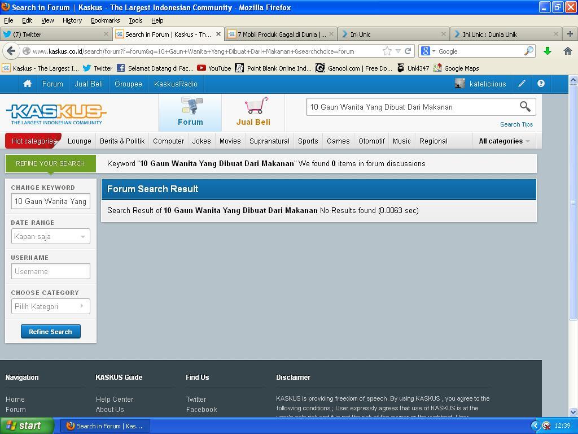Click the browser back arrow button
578x434 pixels.
[x=11, y=51]
